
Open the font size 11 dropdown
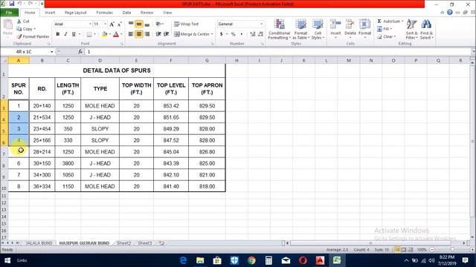[106, 24]
